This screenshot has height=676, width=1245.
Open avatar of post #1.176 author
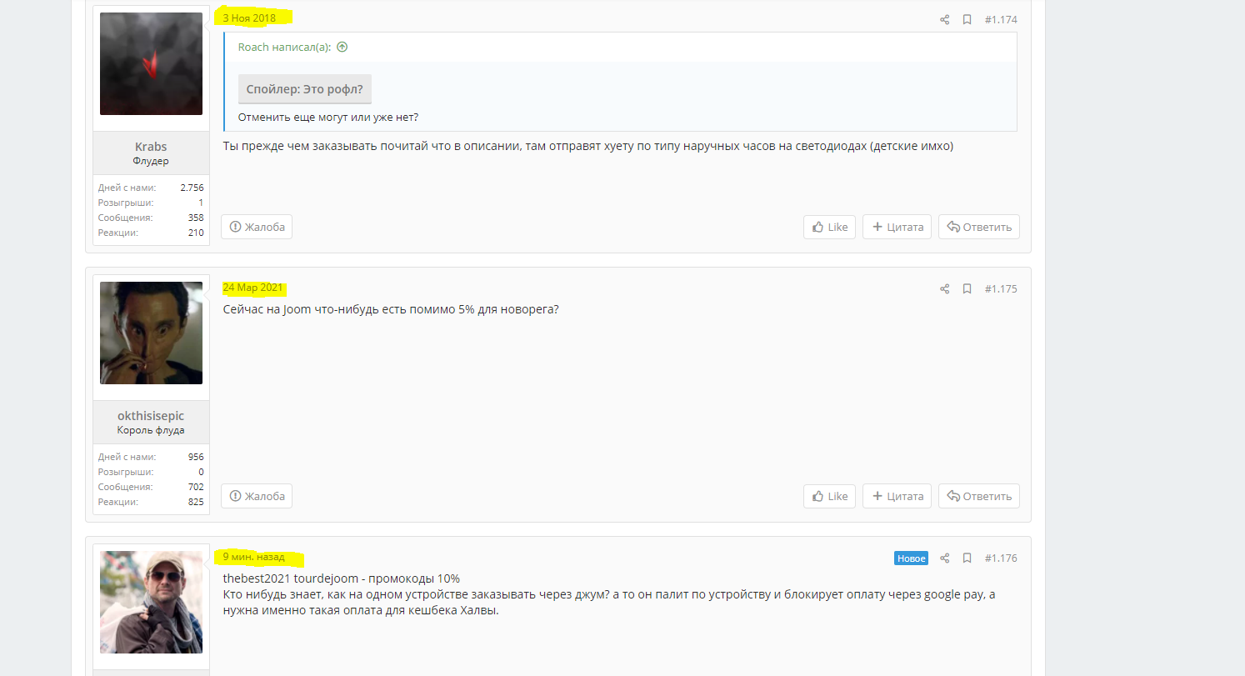click(151, 602)
